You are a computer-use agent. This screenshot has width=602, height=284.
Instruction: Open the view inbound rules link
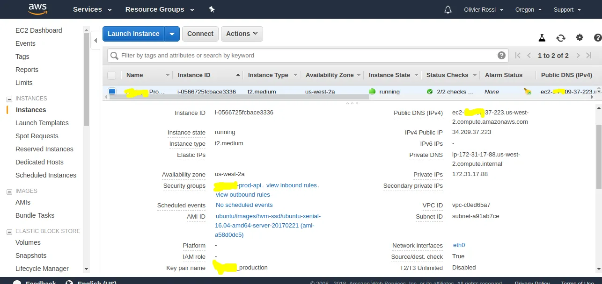pyautogui.click(x=292, y=185)
